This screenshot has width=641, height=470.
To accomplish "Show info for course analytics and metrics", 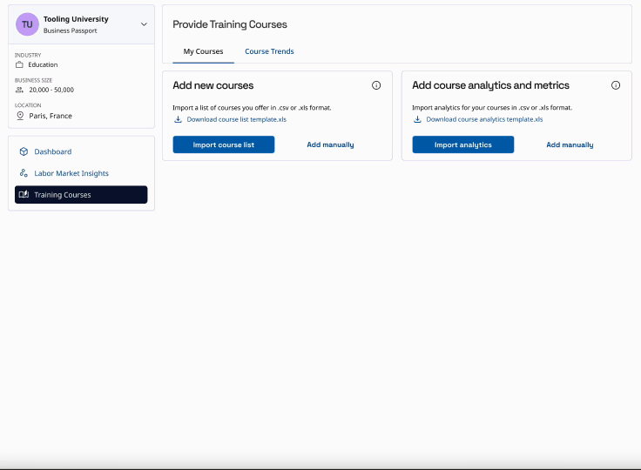I will pyautogui.click(x=616, y=85).
